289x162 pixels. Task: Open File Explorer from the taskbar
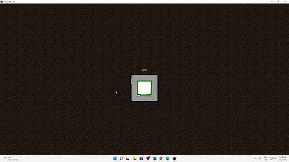click(x=135, y=158)
